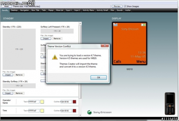The image size is (179, 121).
Task: Open the Misc tab
Action: (112, 10)
